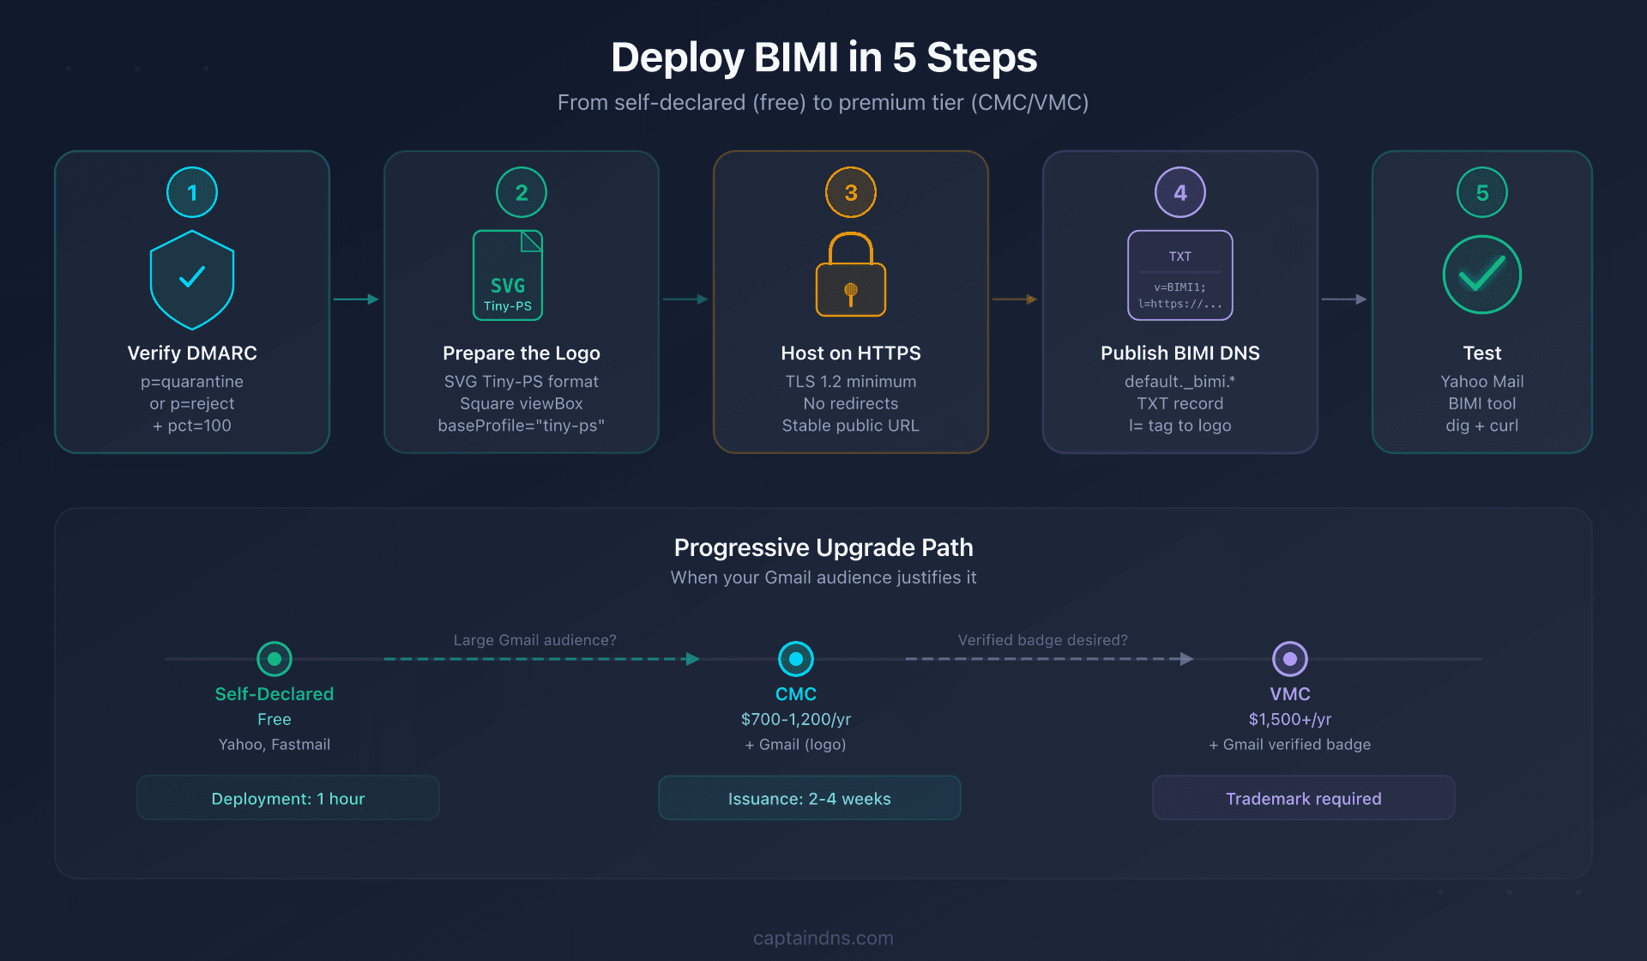This screenshot has width=1647, height=961.
Task: Select the SVG Tiny-PS file icon
Action: point(508,273)
